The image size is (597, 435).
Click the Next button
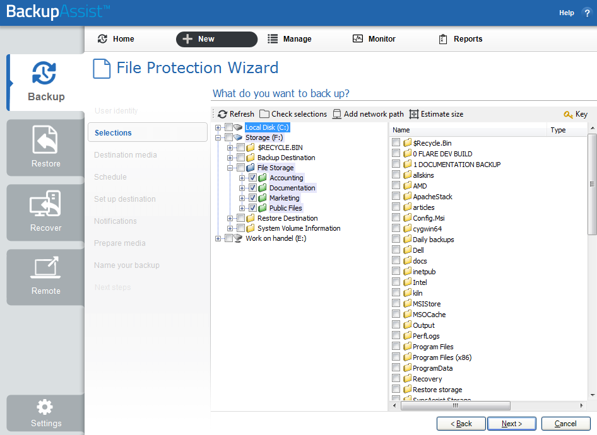(x=512, y=424)
